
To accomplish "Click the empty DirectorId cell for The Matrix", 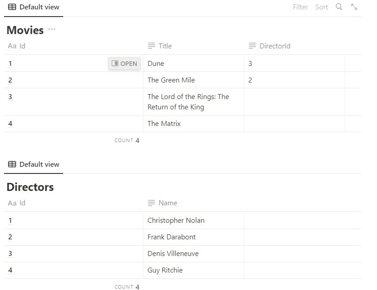I will click(294, 124).
